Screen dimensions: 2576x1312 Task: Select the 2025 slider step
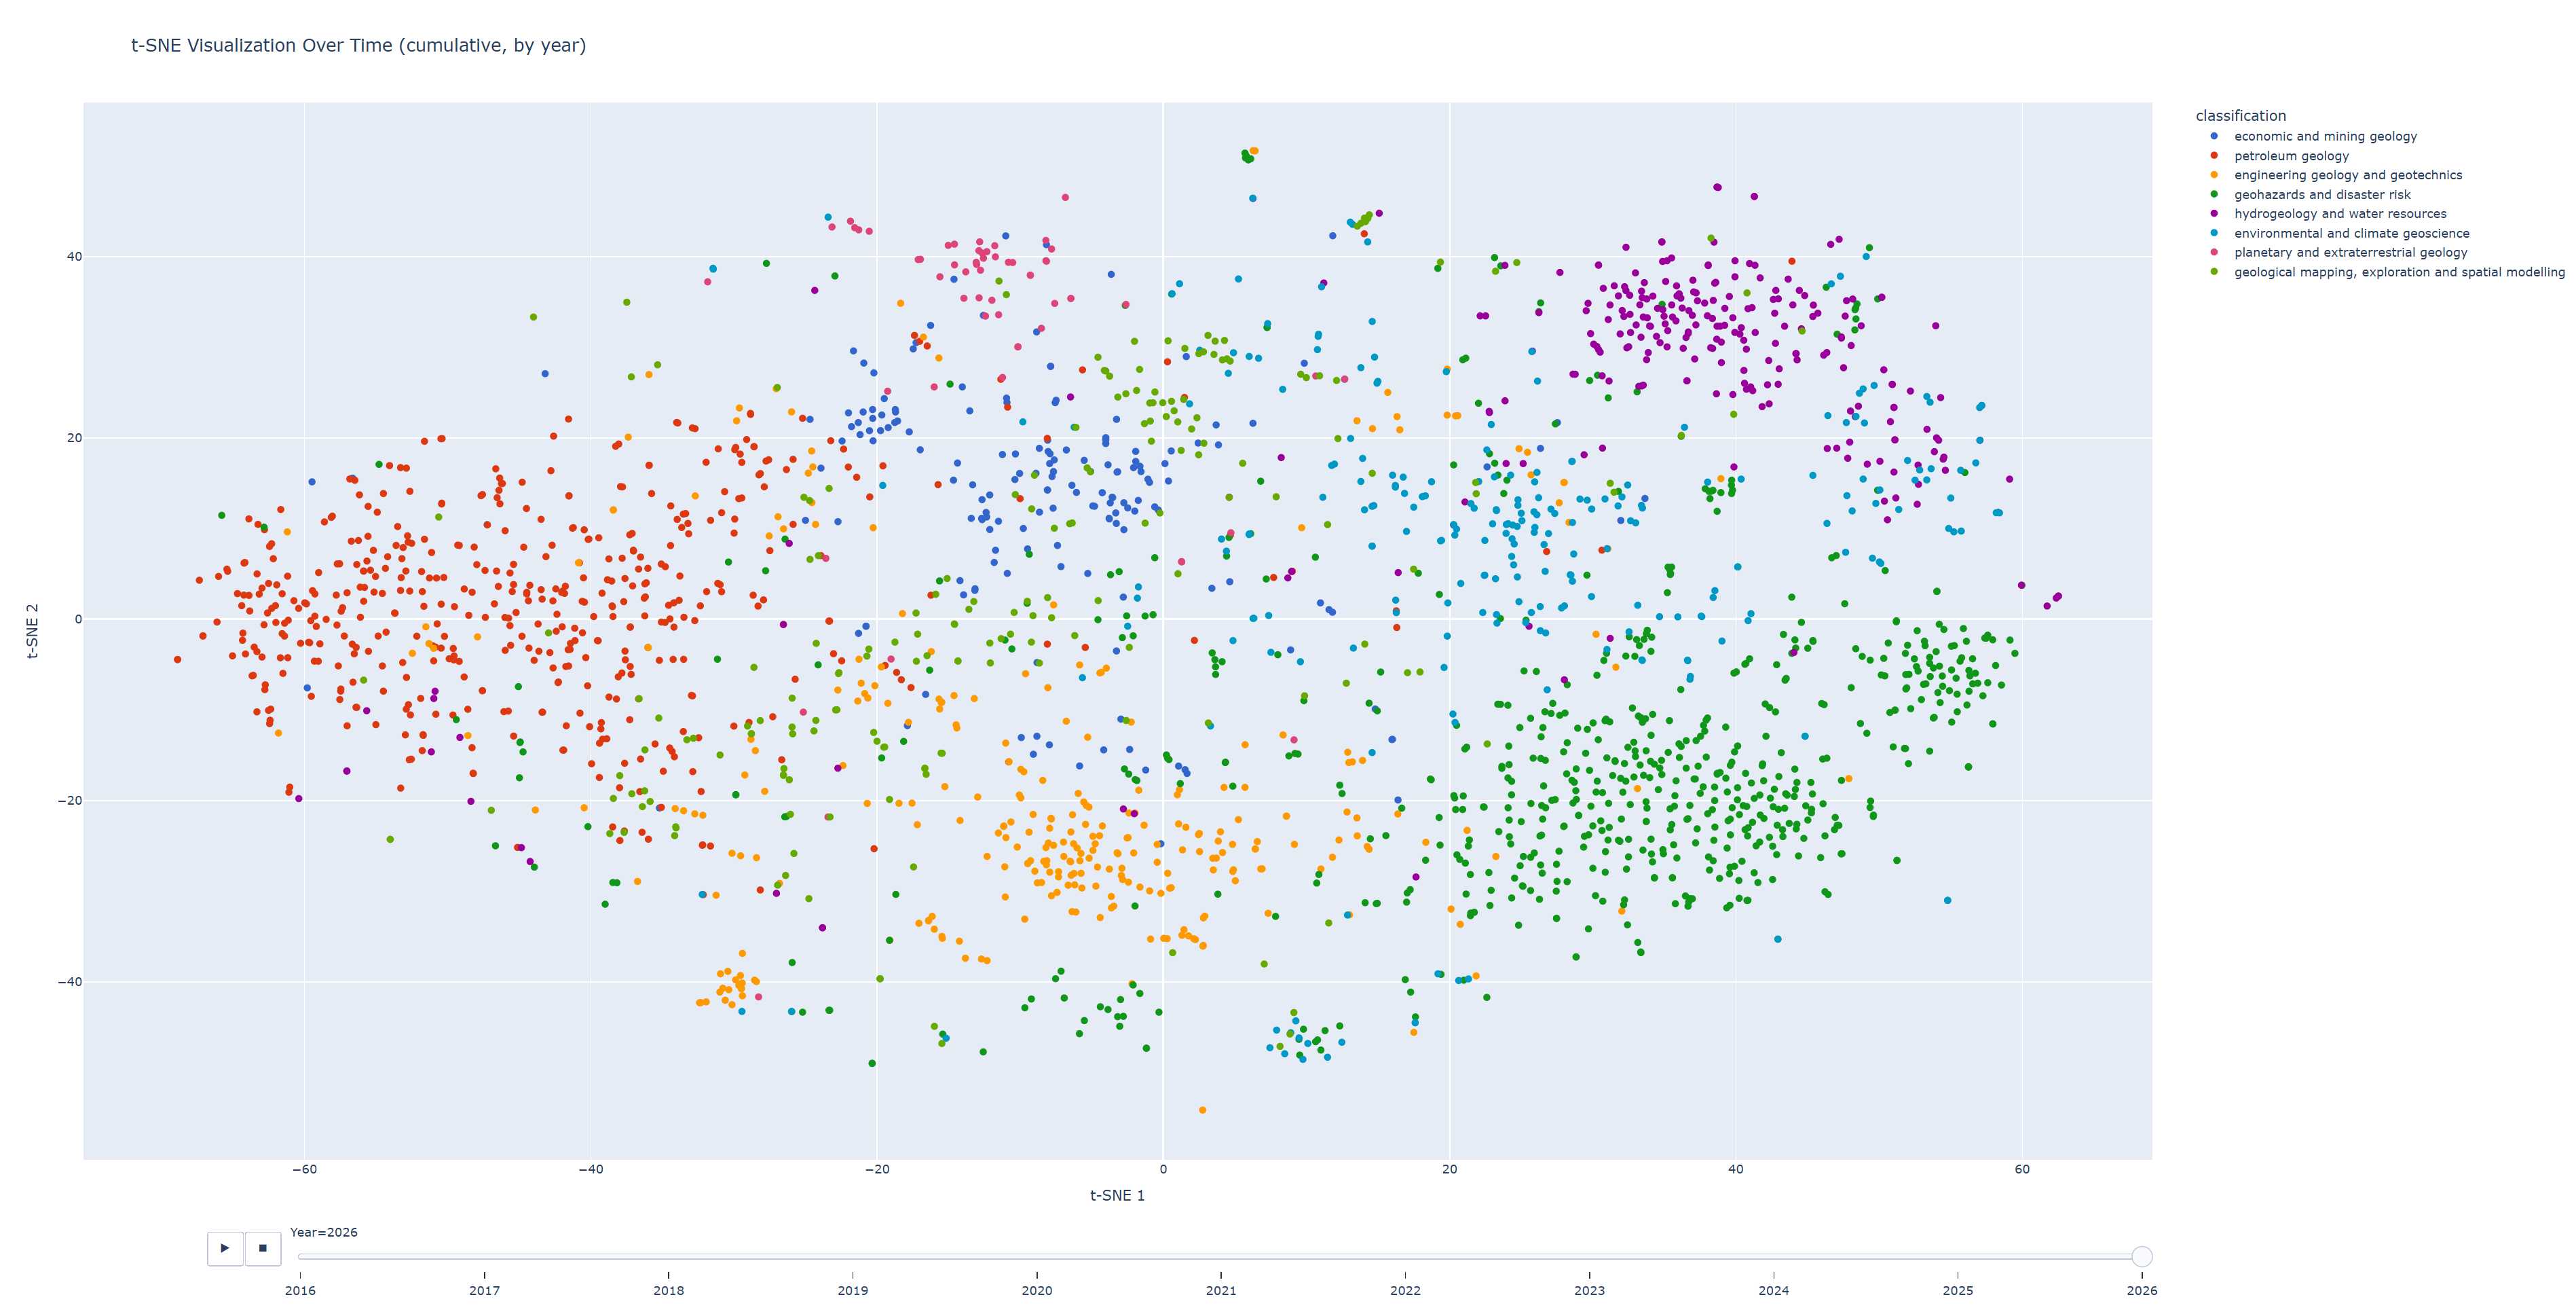pyautogui.click(x=1958, y=1290)
